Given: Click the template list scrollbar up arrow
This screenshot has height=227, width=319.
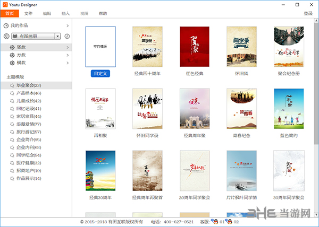Looking at the screenshot, I should coord(316,21).
